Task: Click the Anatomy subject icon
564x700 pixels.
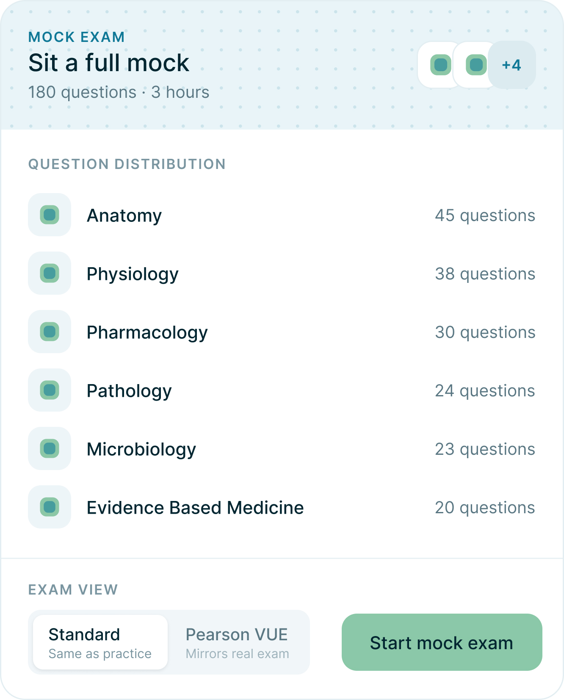Action: 50,215
